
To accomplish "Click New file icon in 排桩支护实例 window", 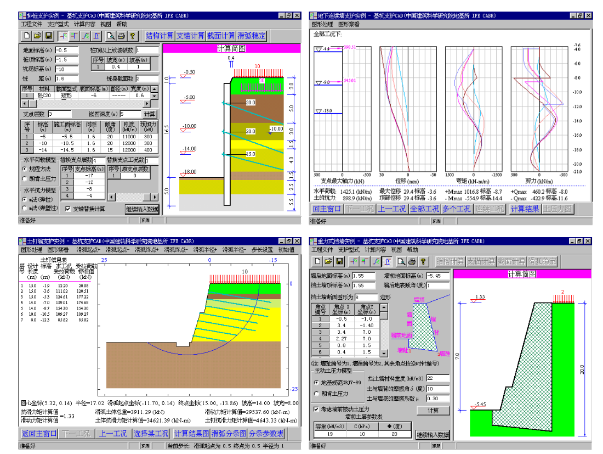I will [27, 36].
